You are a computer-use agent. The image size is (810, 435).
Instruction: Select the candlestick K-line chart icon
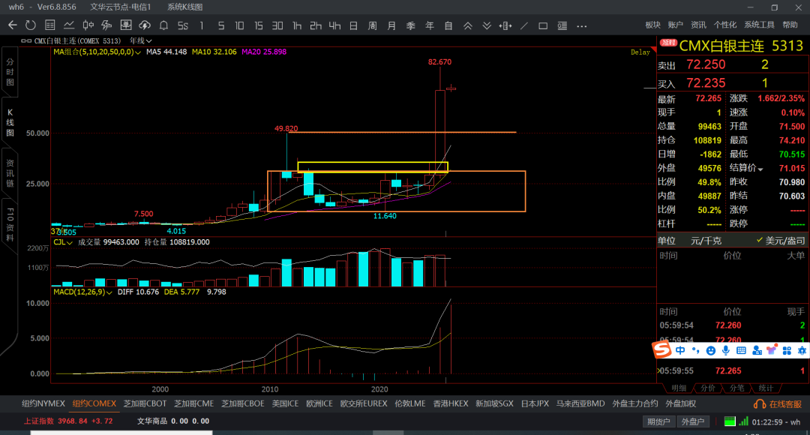click(x=88, y=25)
